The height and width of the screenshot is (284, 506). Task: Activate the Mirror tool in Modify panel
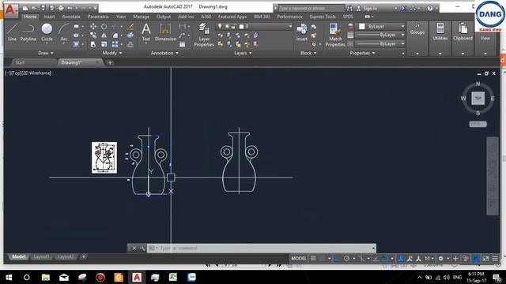pyautogui.click(x=104, y=35)
